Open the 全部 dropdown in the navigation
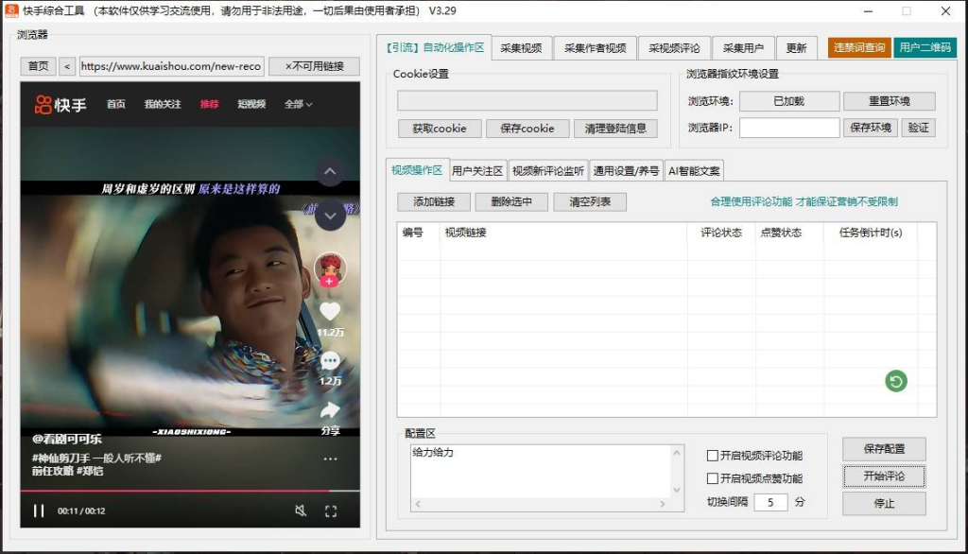Image resolution: width=968 pixels, height=554 pixels. pos(297,105)
